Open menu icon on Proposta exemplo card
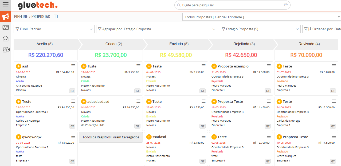This screenshot has height=166, width=341. click(269, 66)
